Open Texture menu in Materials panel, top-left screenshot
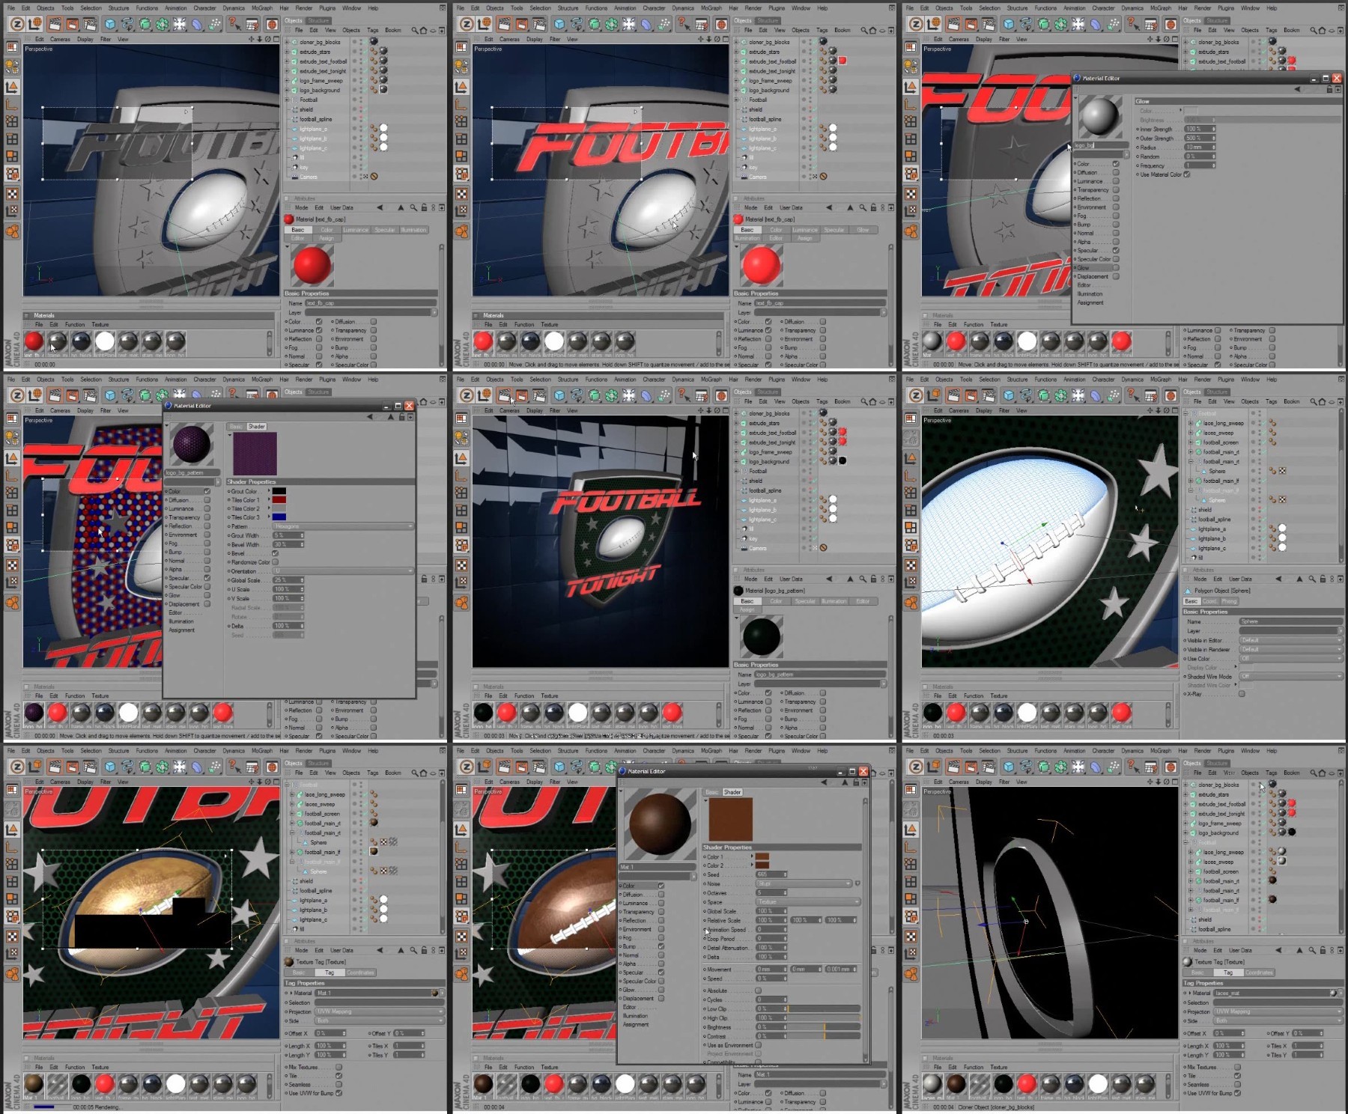1348x1114 pixels. click(x=100, y=325)
